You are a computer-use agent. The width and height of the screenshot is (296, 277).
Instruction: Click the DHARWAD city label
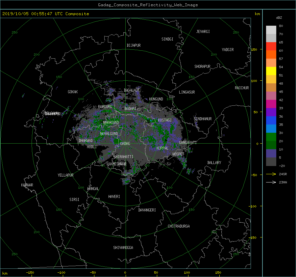pyautogui.click(x=86, y=141)
